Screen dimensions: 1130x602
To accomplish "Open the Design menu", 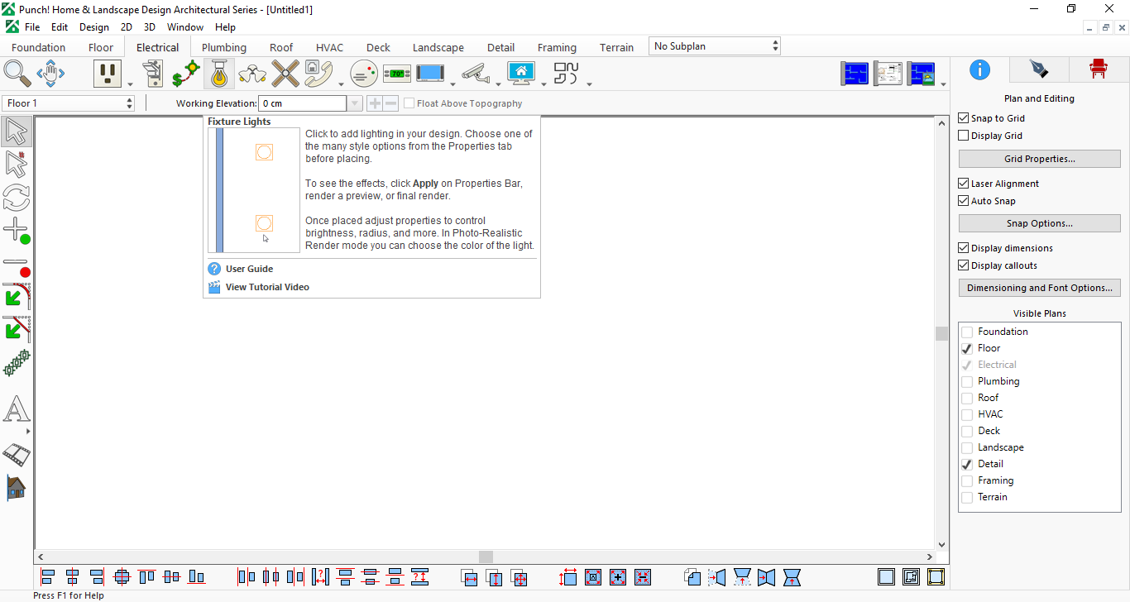I will click(x=94, y=27).
